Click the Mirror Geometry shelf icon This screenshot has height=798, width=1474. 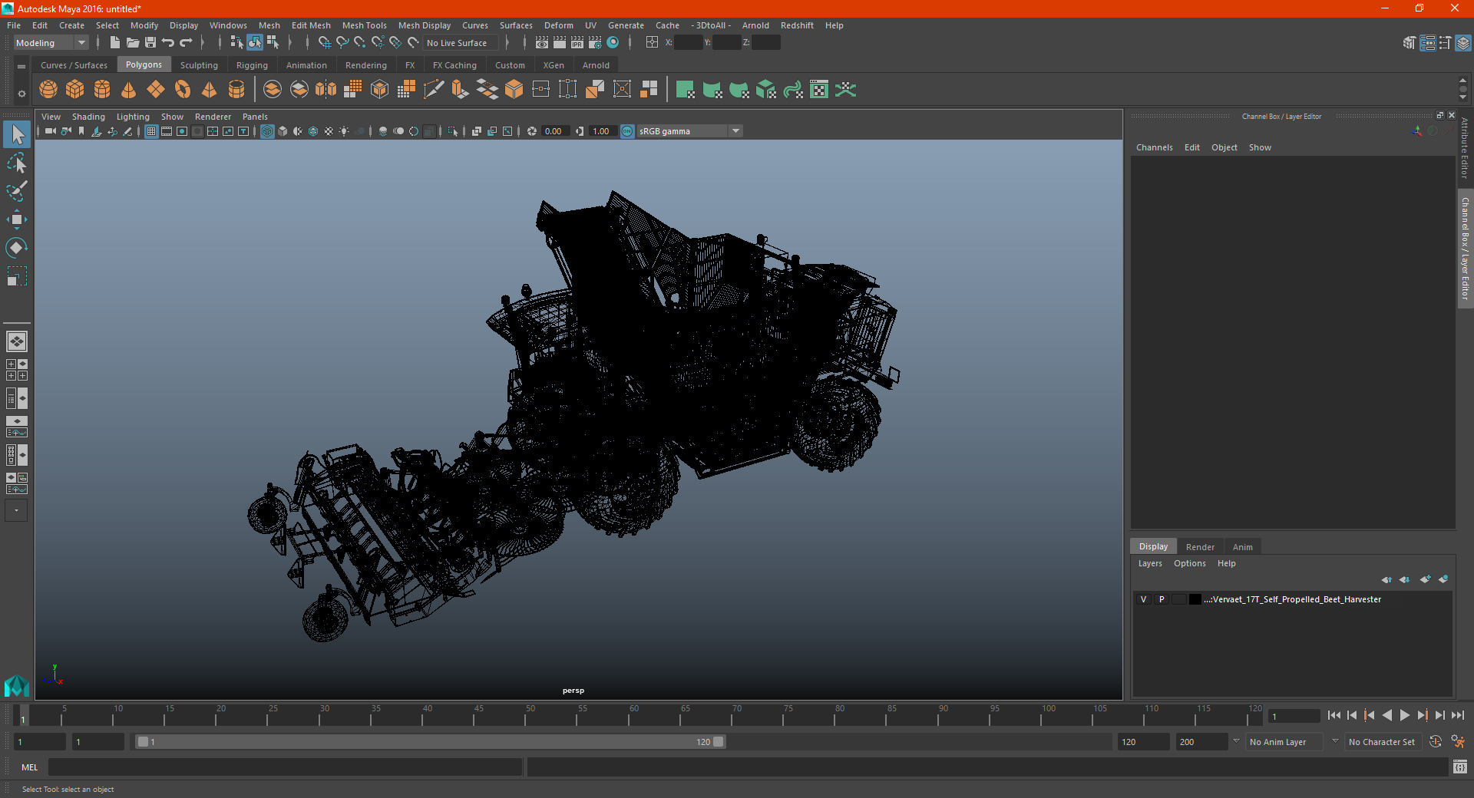[326, 90]
